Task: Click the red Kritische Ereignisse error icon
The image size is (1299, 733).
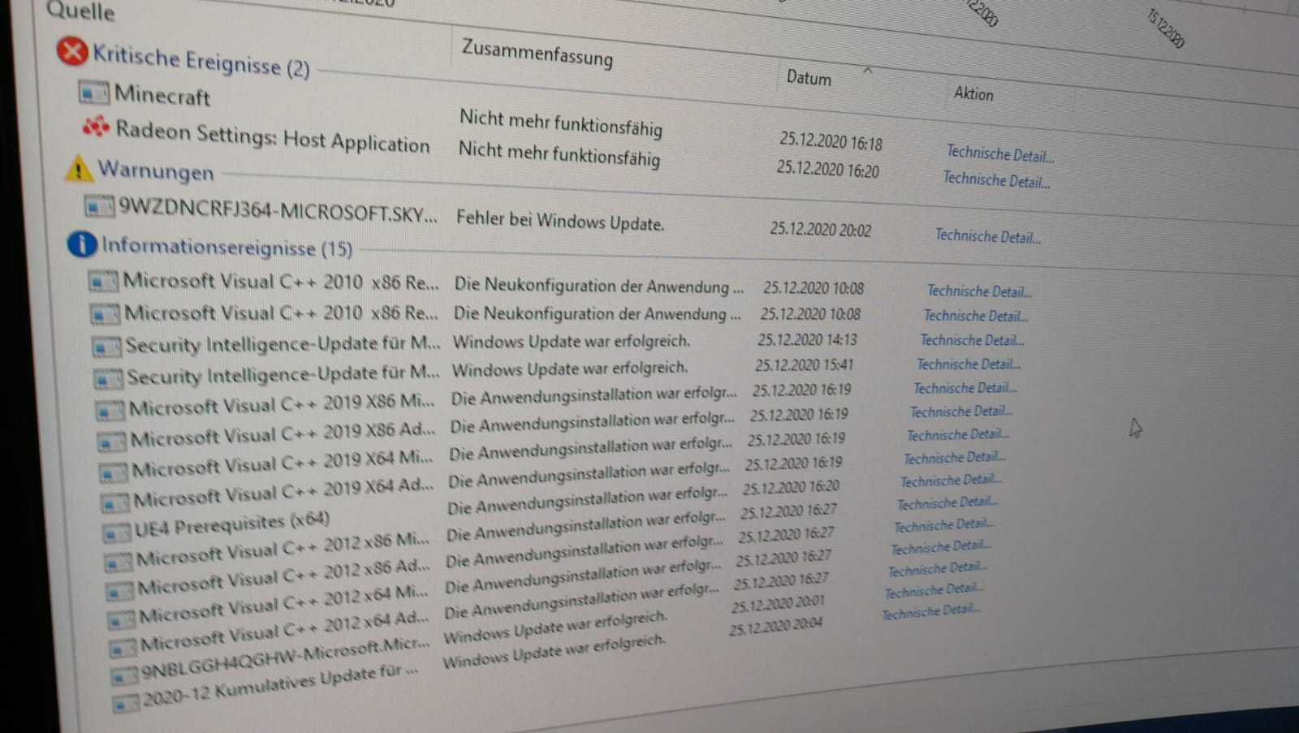Action: [72, 52]
